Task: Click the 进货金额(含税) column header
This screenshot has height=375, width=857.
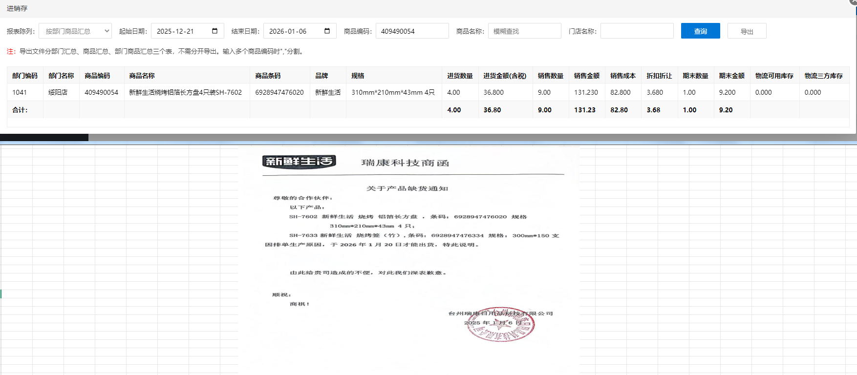Action: click(x=505, y=76)
